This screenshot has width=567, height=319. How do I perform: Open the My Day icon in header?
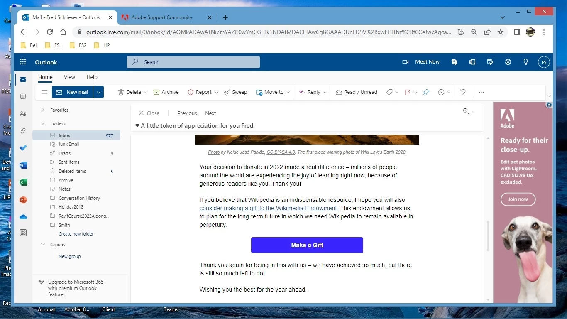click(490, 62)
